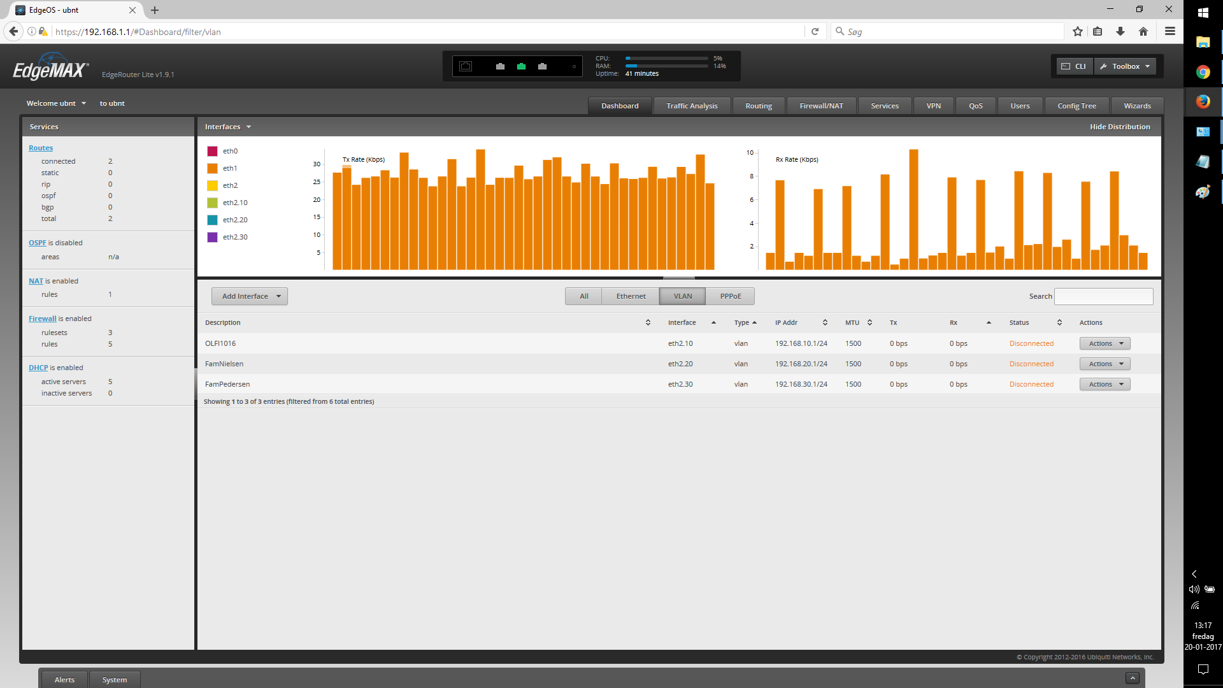This screenshot has height=688, width=1223.
Task: Switch interface filter to All
Action: 583,296
